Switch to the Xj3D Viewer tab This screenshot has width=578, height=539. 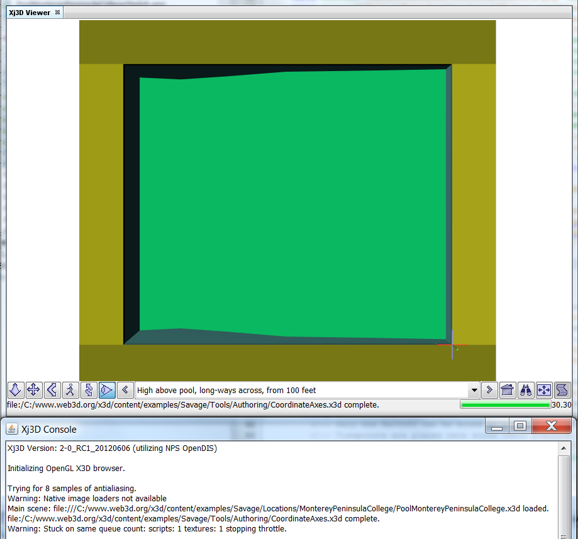coord(30,13)
